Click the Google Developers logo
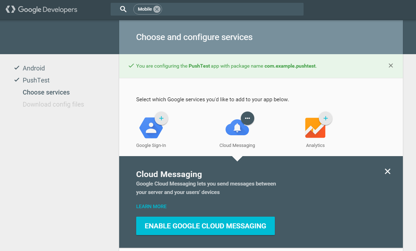 (x=41, y=10)
